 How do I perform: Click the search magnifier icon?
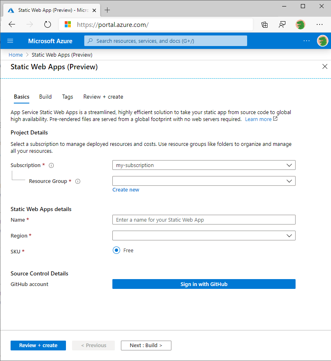coord(90,41)
